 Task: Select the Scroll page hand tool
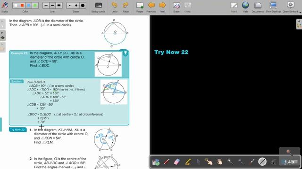point(219,162)
